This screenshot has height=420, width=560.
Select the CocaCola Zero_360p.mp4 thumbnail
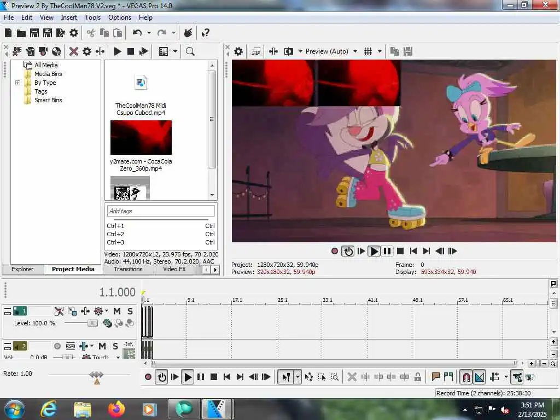(141, 137)
